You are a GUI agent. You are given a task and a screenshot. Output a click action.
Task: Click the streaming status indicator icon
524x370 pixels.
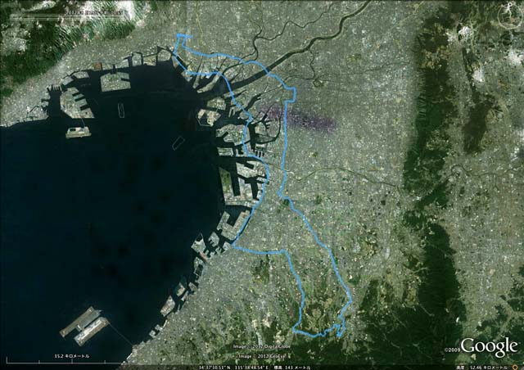point(515,367)
